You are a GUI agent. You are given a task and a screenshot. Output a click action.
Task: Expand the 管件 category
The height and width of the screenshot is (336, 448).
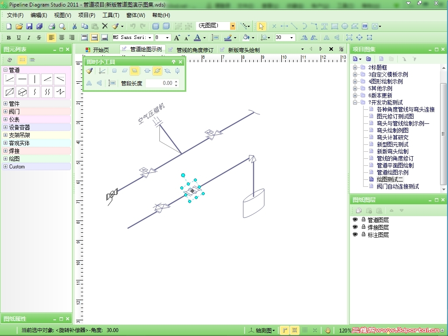click(x=5, y=103)
